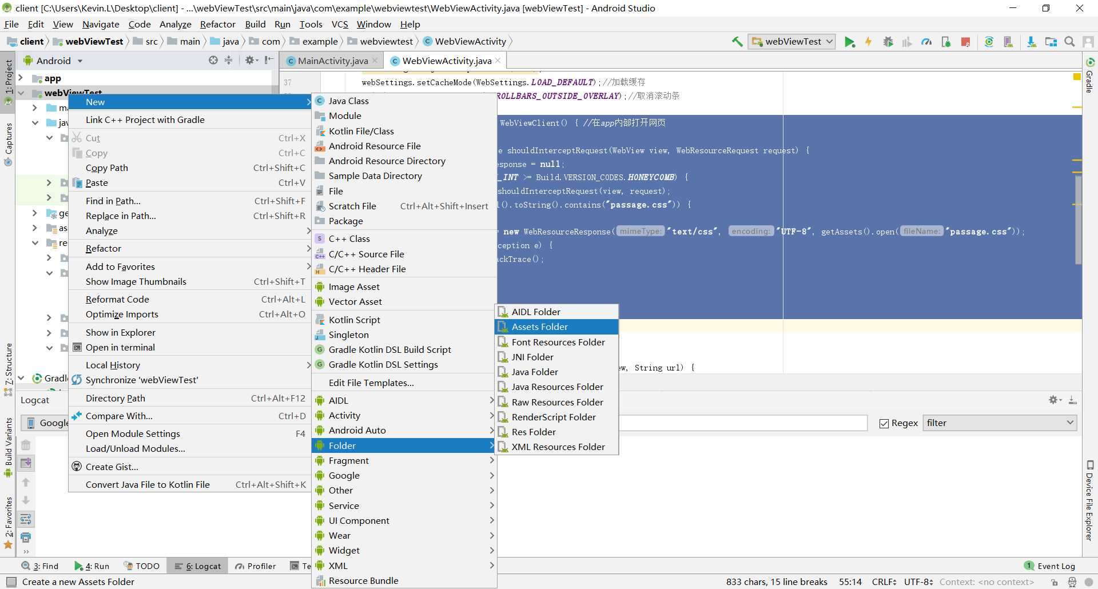Clear logcat trash icon
1098x589 pixels.
tap(26, 445)
